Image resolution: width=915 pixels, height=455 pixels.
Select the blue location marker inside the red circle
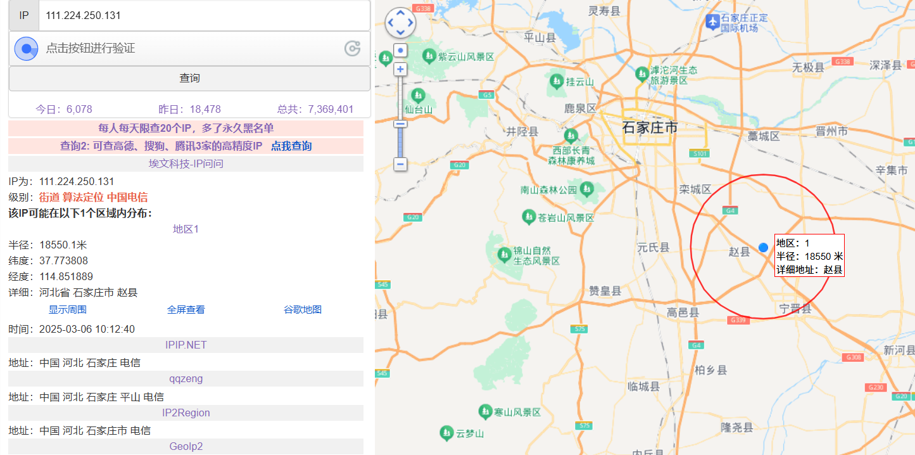point(763,248)
